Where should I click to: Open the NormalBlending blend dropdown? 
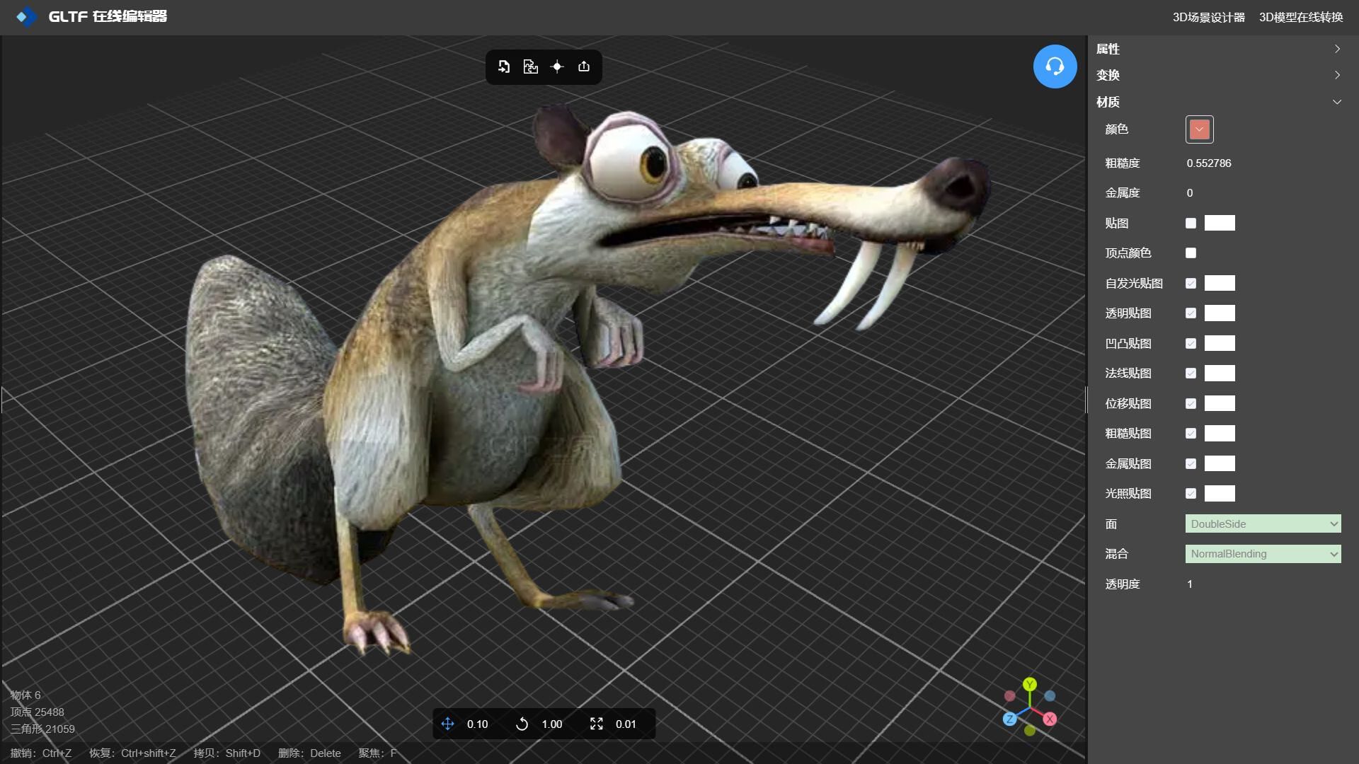tap(1263, 554)
